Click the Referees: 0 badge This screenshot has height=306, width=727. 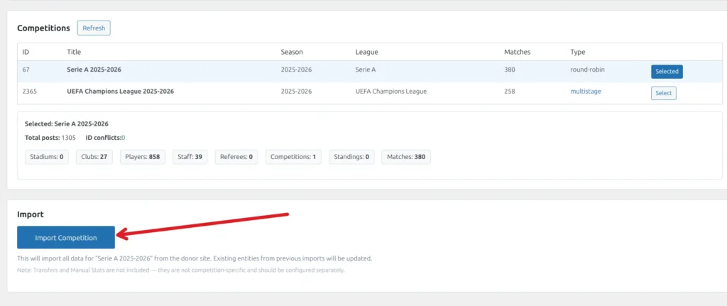click(236, 157)
